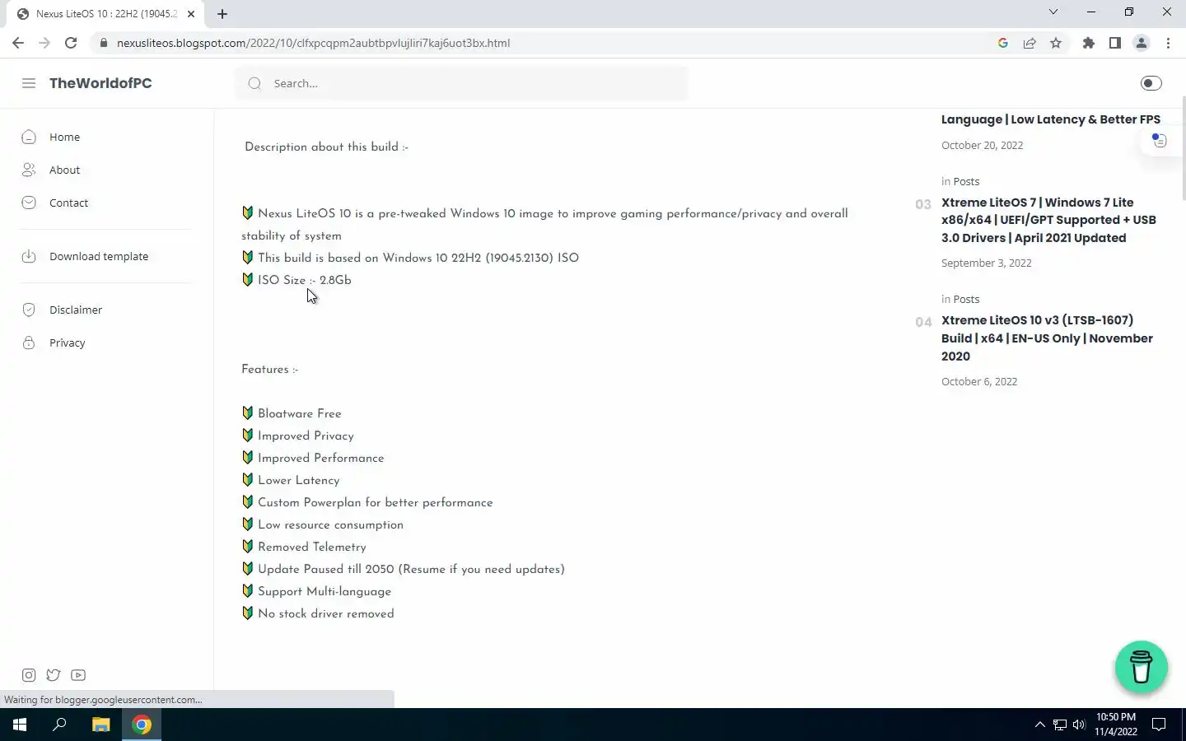Click Chrome icon in taskbar
This screenshot has height=741, width=1186.
click(x=142, y=725)
